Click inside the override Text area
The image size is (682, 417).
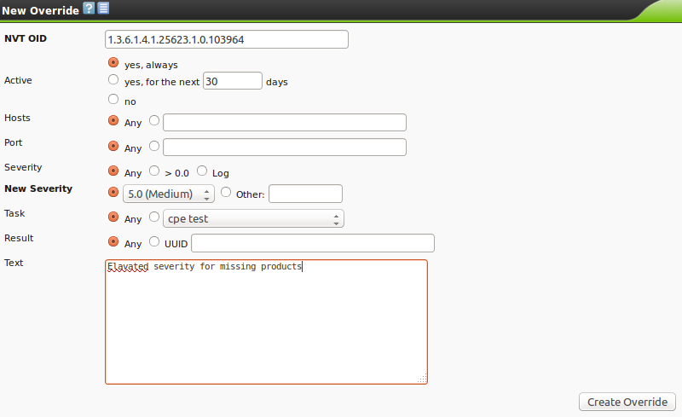(266, 322)
